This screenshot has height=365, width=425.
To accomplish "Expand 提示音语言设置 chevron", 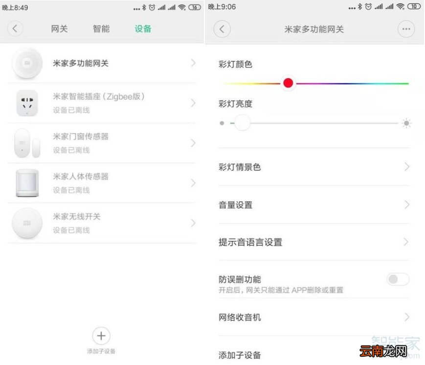I will (406, 242).
